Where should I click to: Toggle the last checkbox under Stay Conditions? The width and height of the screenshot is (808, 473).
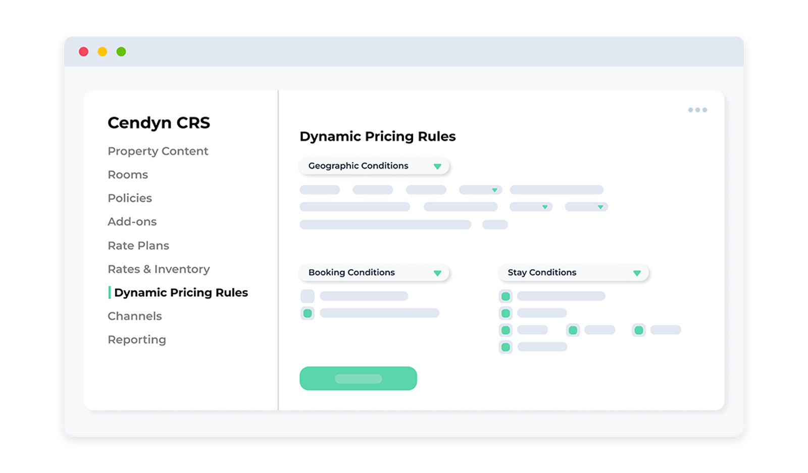506,347
